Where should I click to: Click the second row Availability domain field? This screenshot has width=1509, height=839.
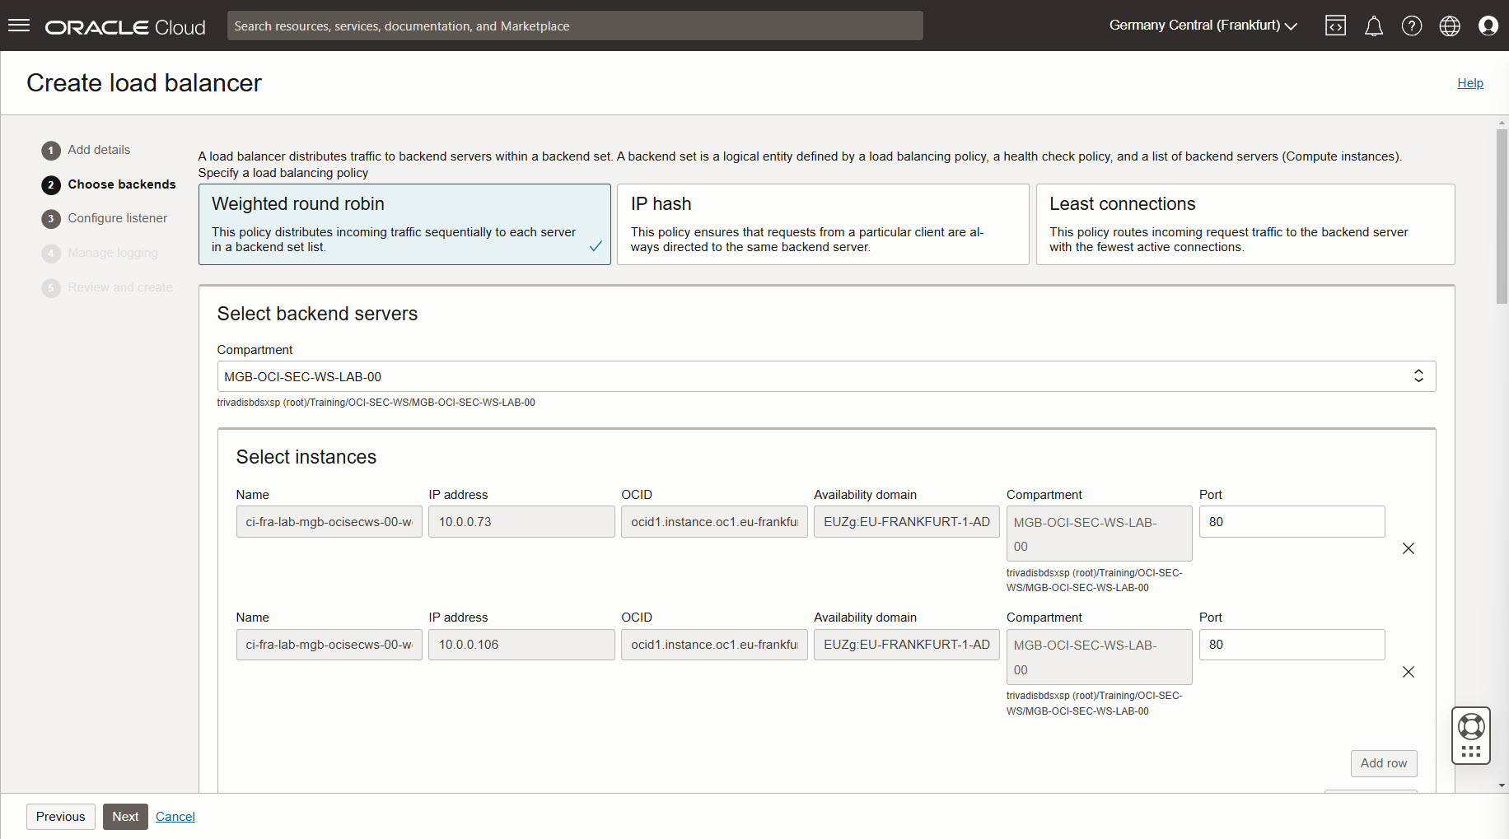pyautogui.click(x=907, y=645)
